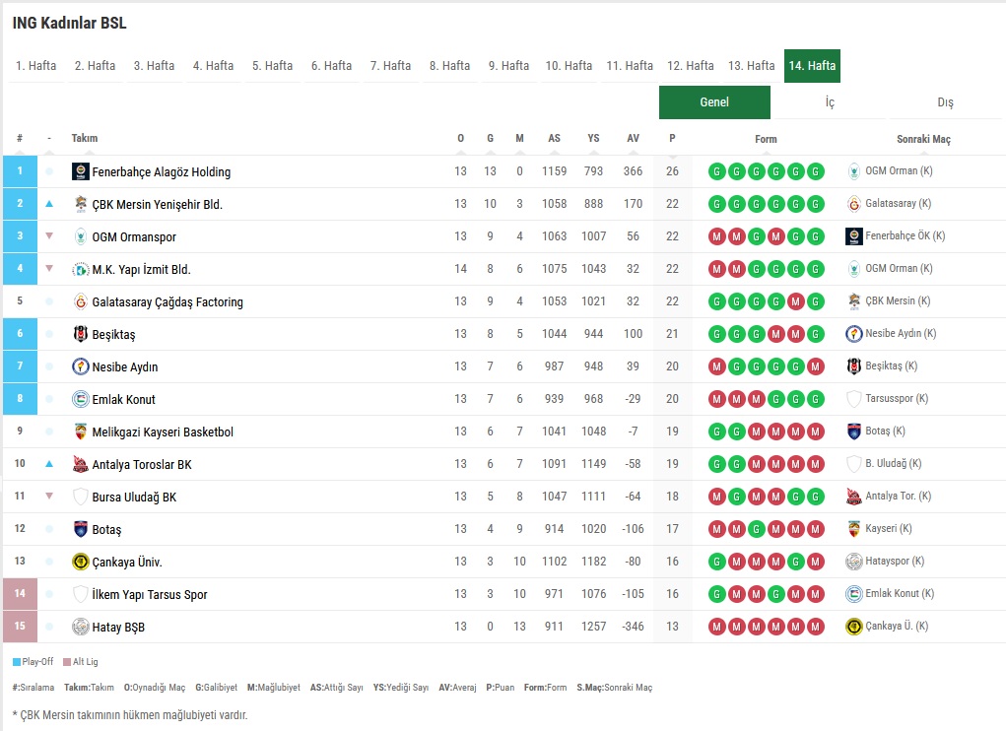Click İlkem Yapı Tarsus Spor placeholder logo
Image resolution: width=1006 pixels, height=731 pixels.
point(80,594)
